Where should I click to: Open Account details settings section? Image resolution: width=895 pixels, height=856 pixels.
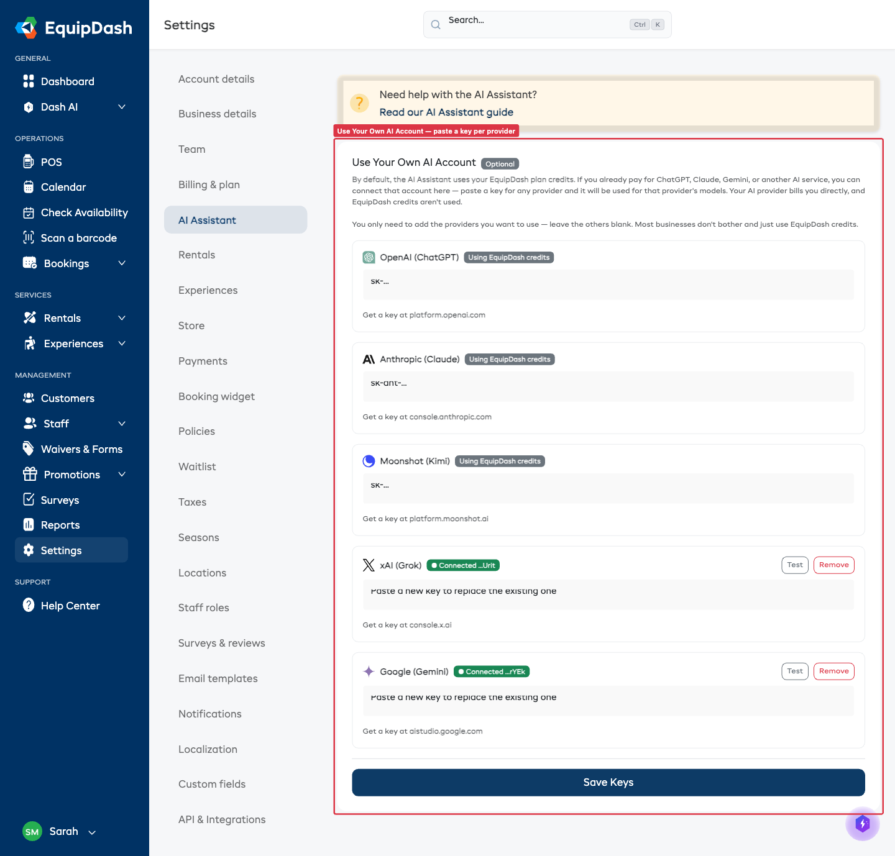[x=216, y=79]
